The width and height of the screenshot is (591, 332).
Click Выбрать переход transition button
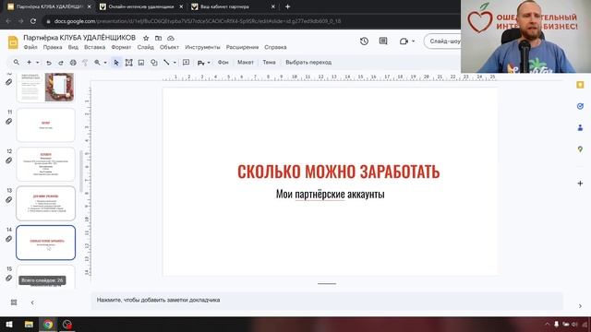pos(308,63)
